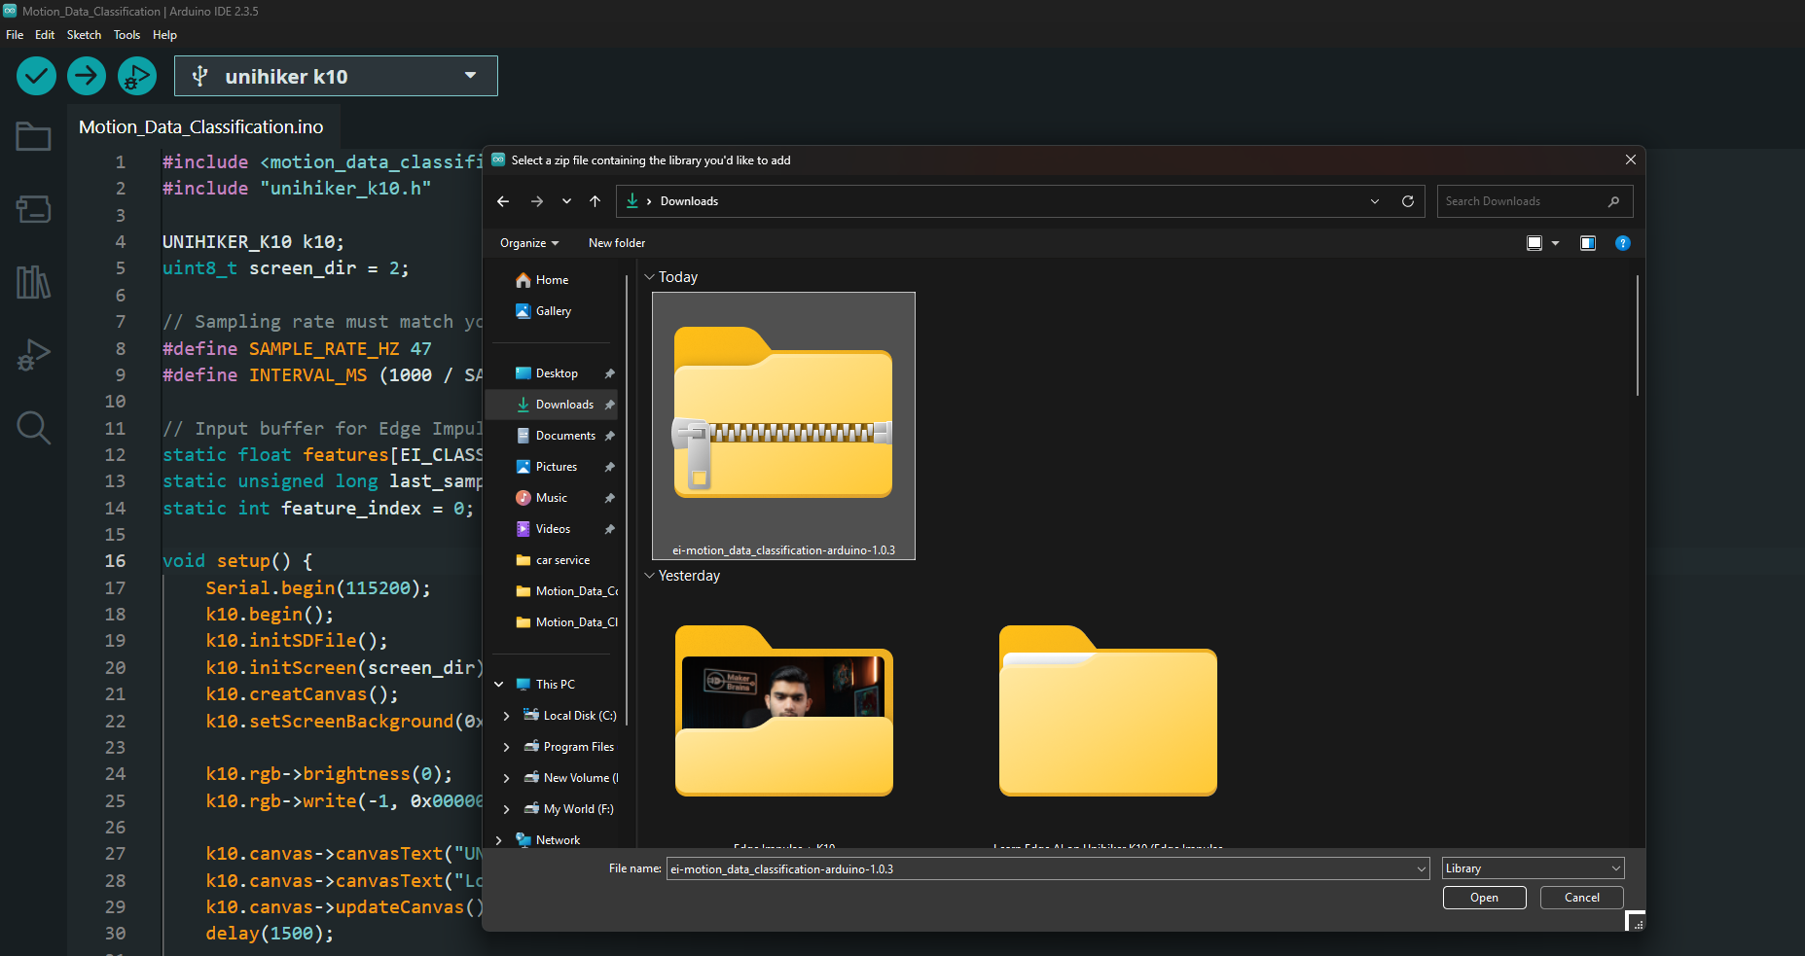Viewport: 1805px width, 956px height.
Task: Open Desktop in the navigation pane
Action: point(556,373)
